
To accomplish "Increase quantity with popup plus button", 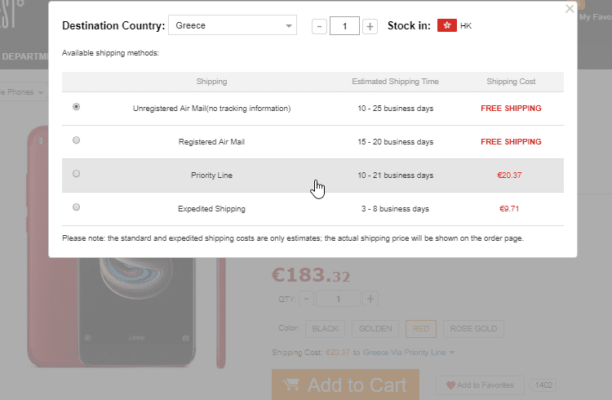I will pos(370,26).
